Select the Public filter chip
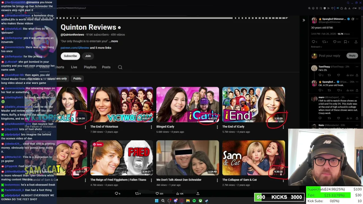 77,78
